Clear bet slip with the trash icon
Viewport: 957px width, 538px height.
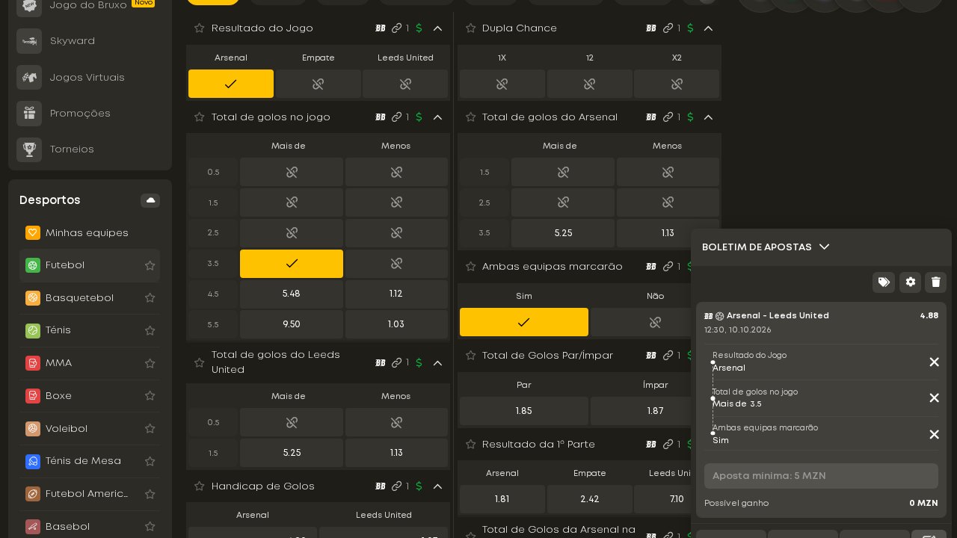(935, 282)
